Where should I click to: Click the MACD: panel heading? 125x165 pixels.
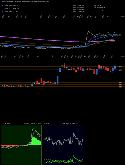tap(7, 123)
